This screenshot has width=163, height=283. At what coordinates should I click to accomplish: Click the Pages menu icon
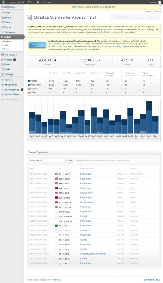pyautogui.click(x=2, y=27)
